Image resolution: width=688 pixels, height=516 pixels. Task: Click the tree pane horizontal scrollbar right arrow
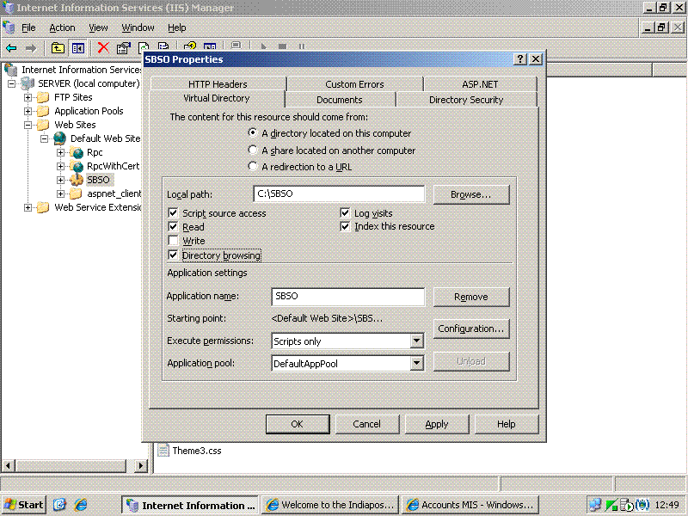140,465
